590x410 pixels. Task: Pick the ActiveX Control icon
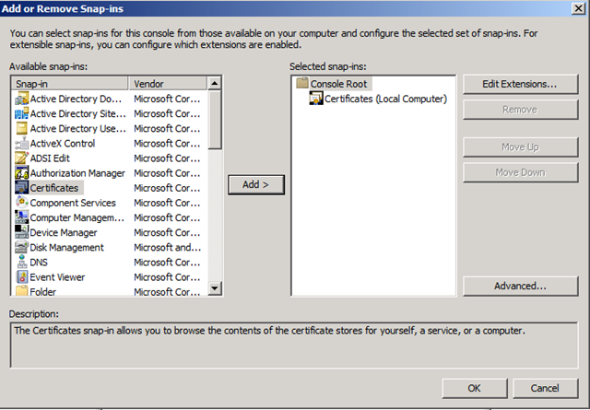(x=21, y=144)
